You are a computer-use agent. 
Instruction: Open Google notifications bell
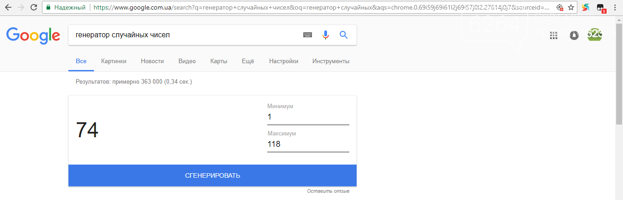pyautogui.click(x=574, y=35)
